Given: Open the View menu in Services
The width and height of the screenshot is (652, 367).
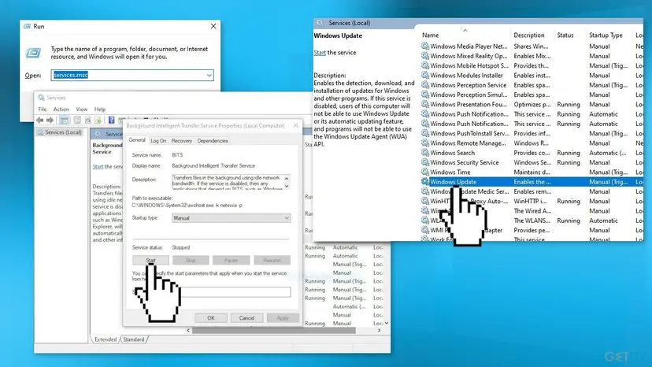Looking at the screenshot, I should click(82, 109).
